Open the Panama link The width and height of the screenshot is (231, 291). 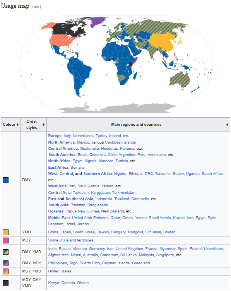[127, 149]
